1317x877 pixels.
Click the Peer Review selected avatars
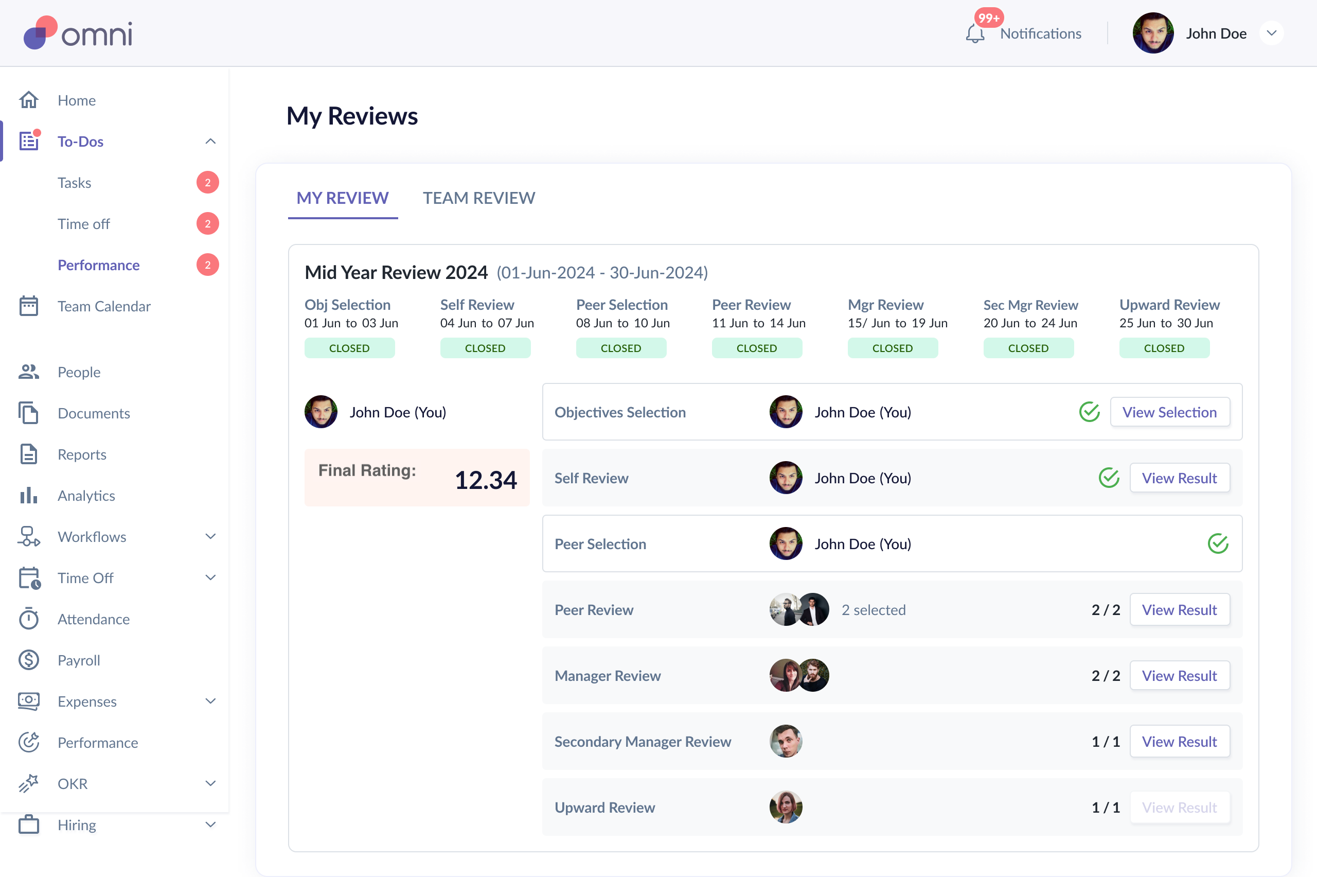(x=799, y=610)
